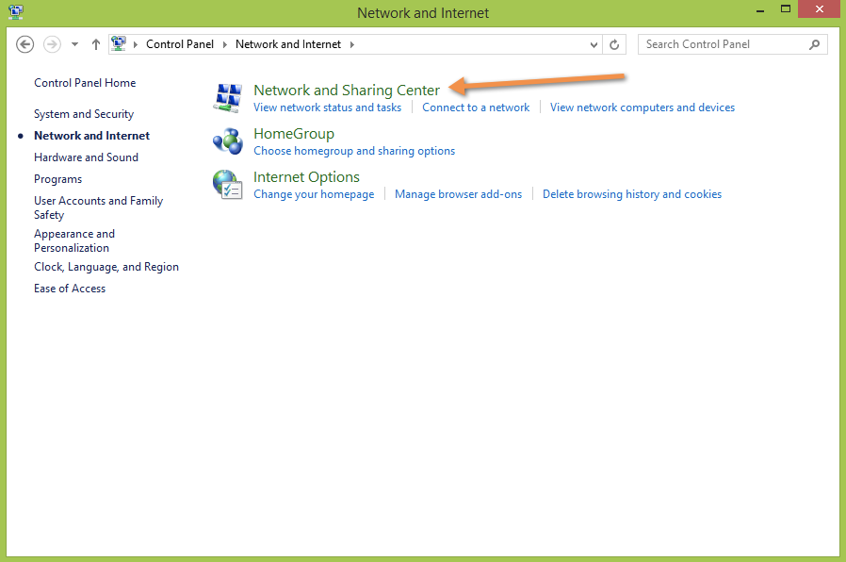Screen dimensions: 846x562
Task: Open View network status and tasks
Action: pyautogui.click(x=327, y=107)
